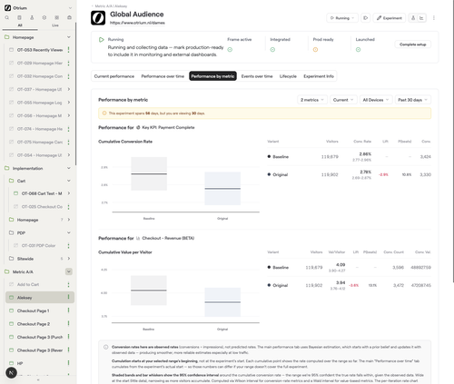The image size is (454, 384).
Task: Open the 2 metrics dropdown
Action: point(312,100)
